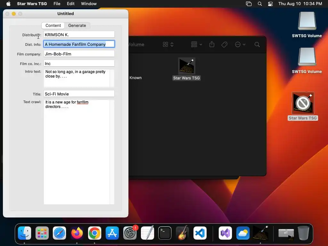Open TextEdit from the Dock
The width and height of the screenshot is (328, 246).
(x=147, y=233)
